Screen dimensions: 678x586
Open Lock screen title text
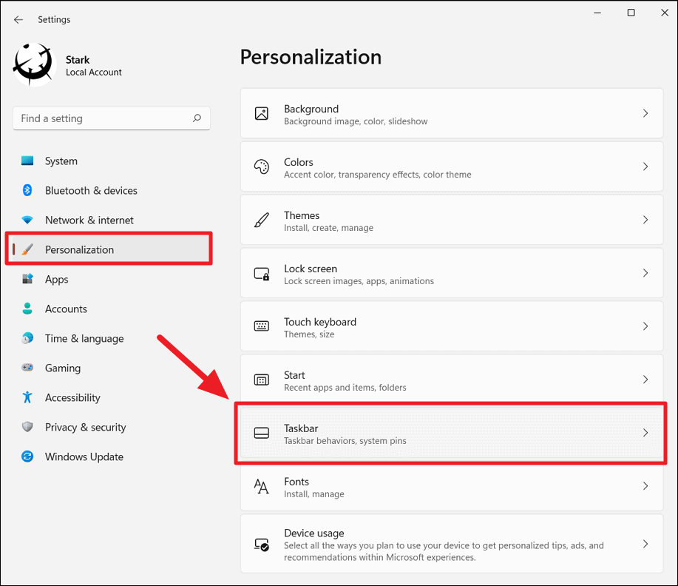point(311,269)
